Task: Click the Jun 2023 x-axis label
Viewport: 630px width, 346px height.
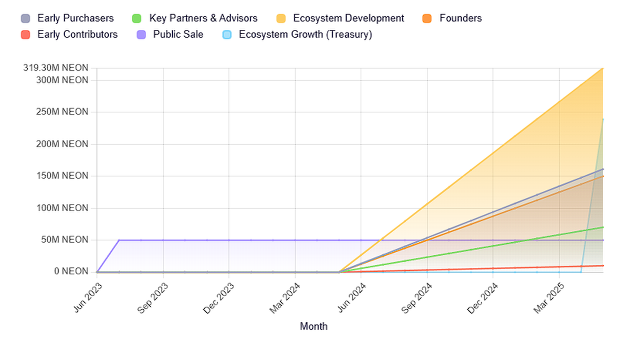Action: pos(88,297)
